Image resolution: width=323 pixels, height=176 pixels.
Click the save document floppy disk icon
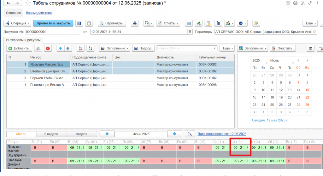[79, 23]
